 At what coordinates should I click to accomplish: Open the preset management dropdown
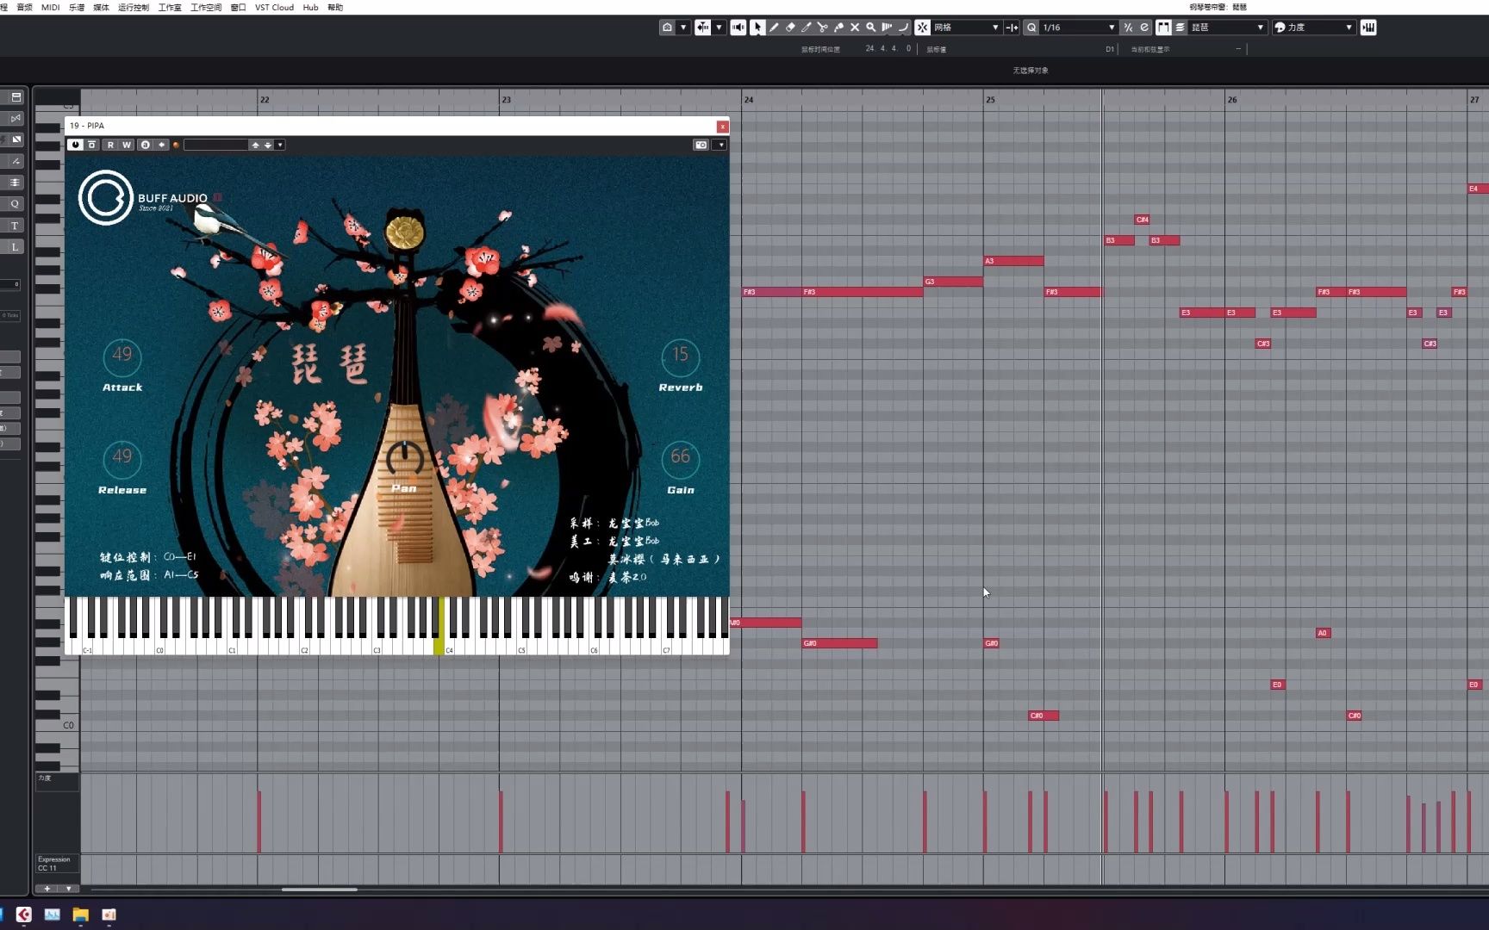click(x=280, y=145)
